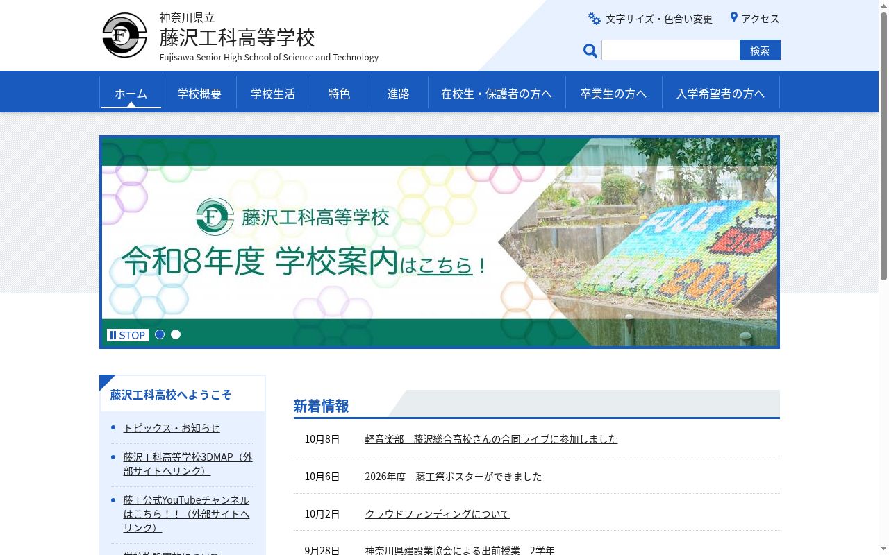Open 藤工公式YouTubeチャンネル sidebar link

pos(187,514)
